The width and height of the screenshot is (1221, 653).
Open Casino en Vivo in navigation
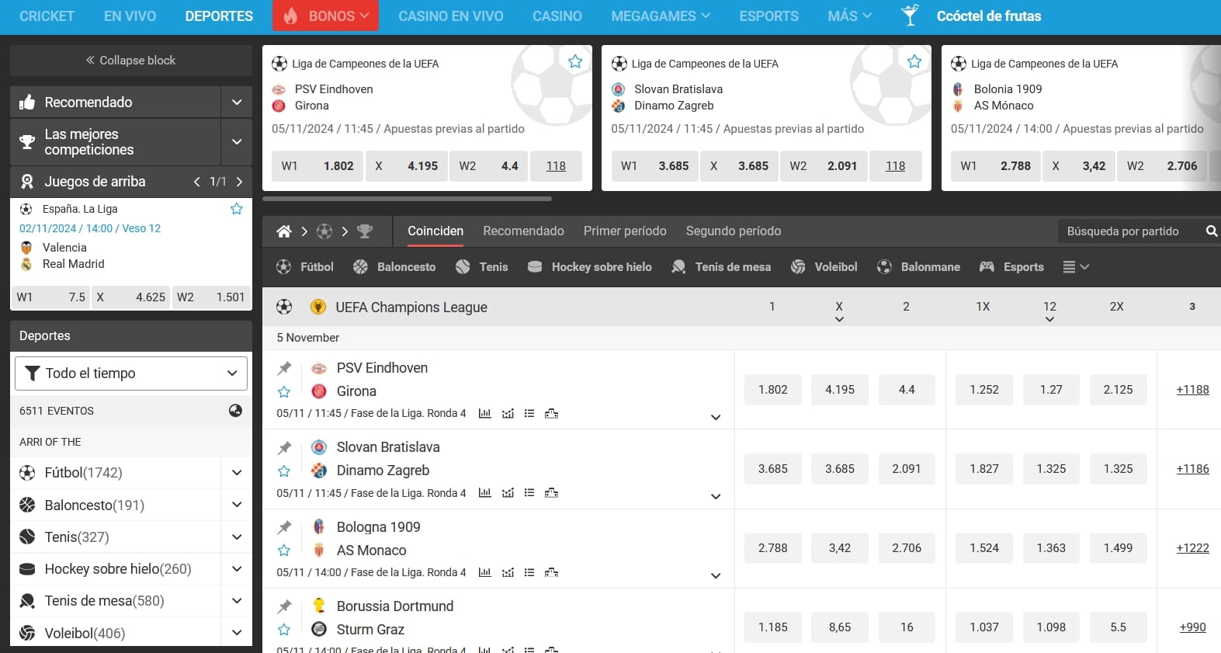[x=450, y=16]
